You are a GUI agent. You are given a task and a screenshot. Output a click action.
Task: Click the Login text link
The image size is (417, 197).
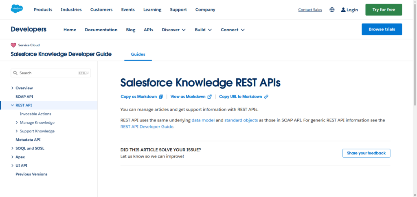(x=352, y=10)
